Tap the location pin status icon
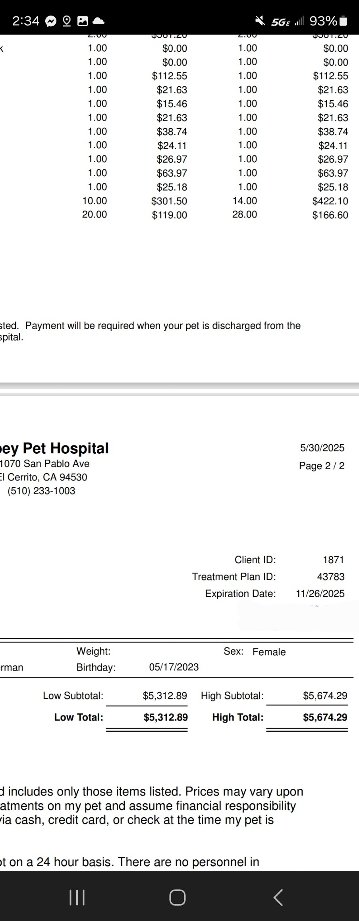Viewport: 359px width, 921px height. (67, 21)
